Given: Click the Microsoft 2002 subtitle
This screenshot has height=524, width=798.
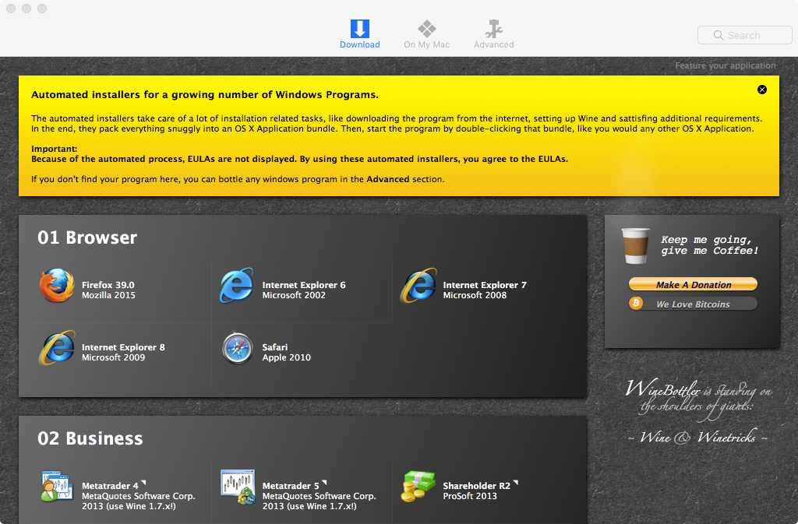Looking at the screenshot, I should tap(294, 295).
